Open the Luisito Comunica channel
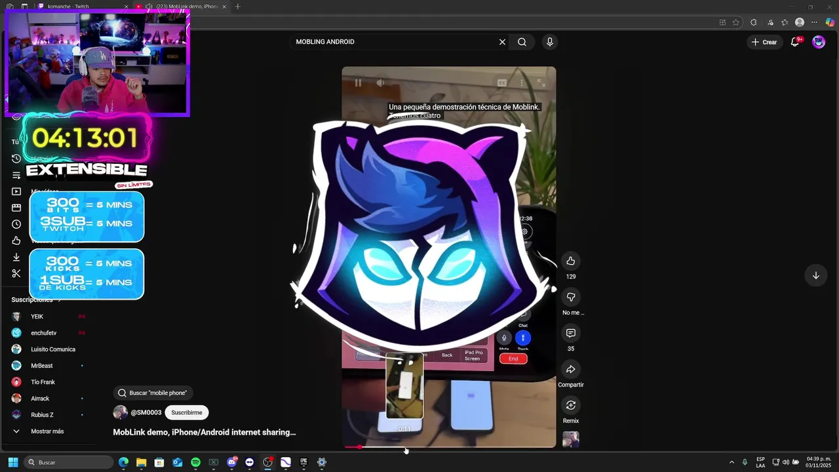The width and height of the screenshot is (839, 472). (x=52, y=349)
